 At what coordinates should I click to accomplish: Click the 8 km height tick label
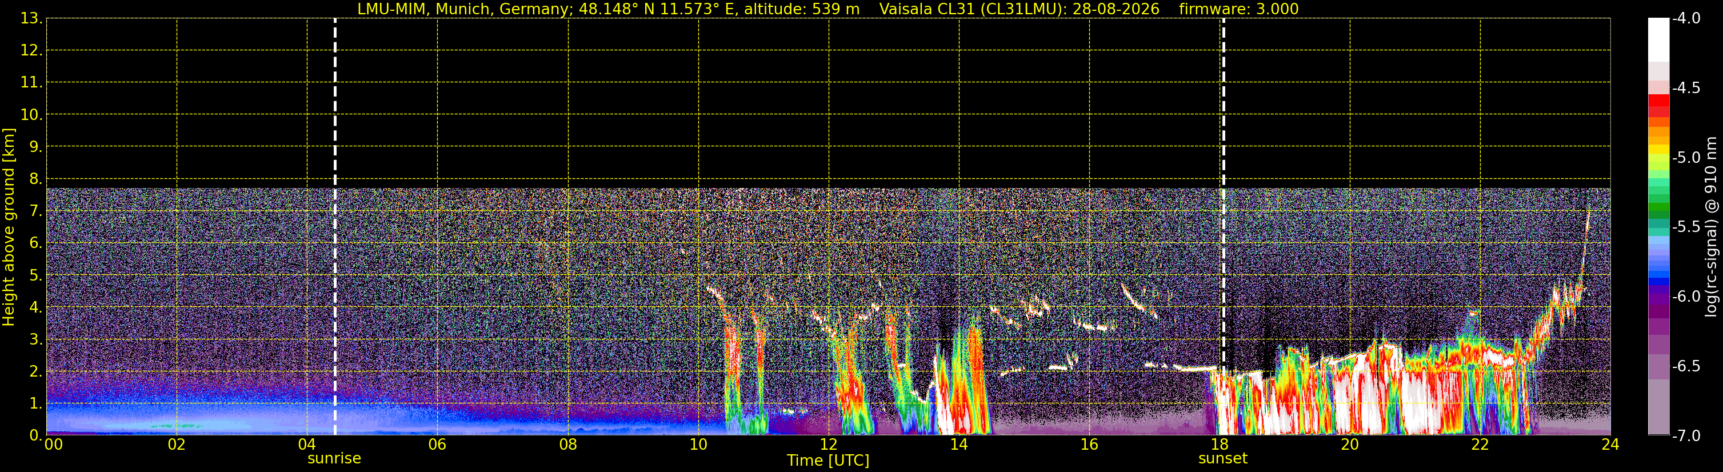click(35, 179)
